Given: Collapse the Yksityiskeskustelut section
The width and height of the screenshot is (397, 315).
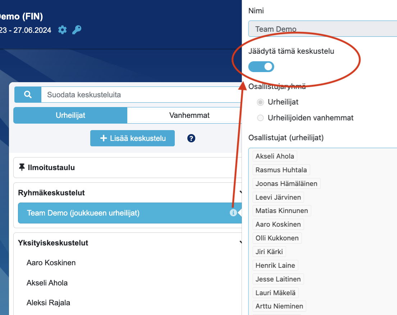Looking at the screenshot, I should click(x=240, y=243).
